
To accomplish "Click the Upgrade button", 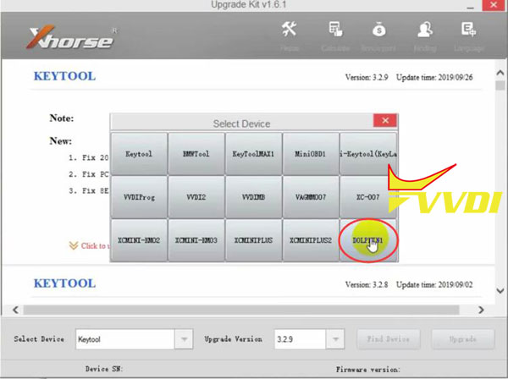I will click(462, 339).
